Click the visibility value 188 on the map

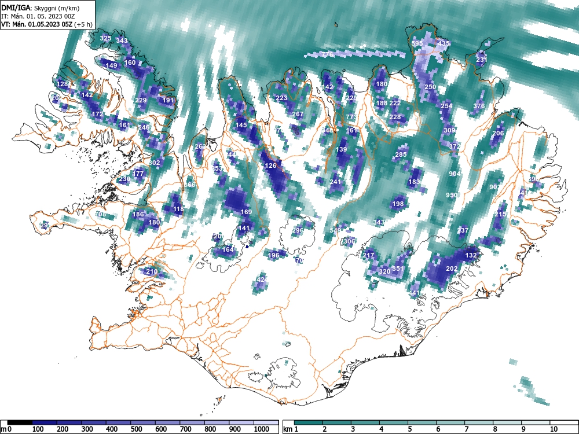382,103
